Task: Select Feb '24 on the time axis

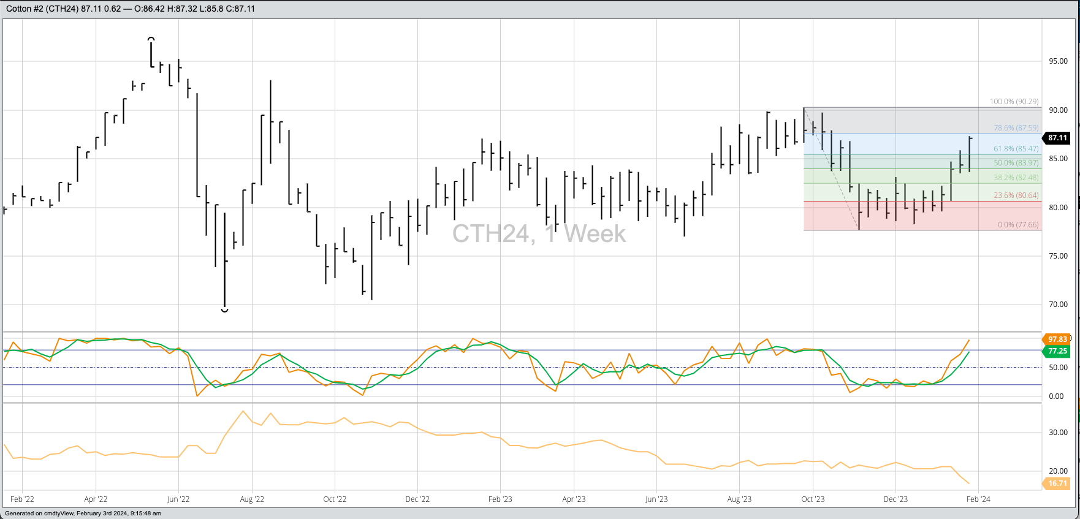Action: point(978,499)
